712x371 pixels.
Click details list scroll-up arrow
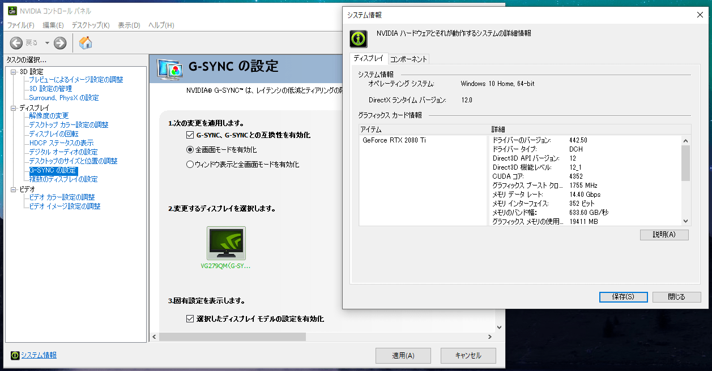685,140
